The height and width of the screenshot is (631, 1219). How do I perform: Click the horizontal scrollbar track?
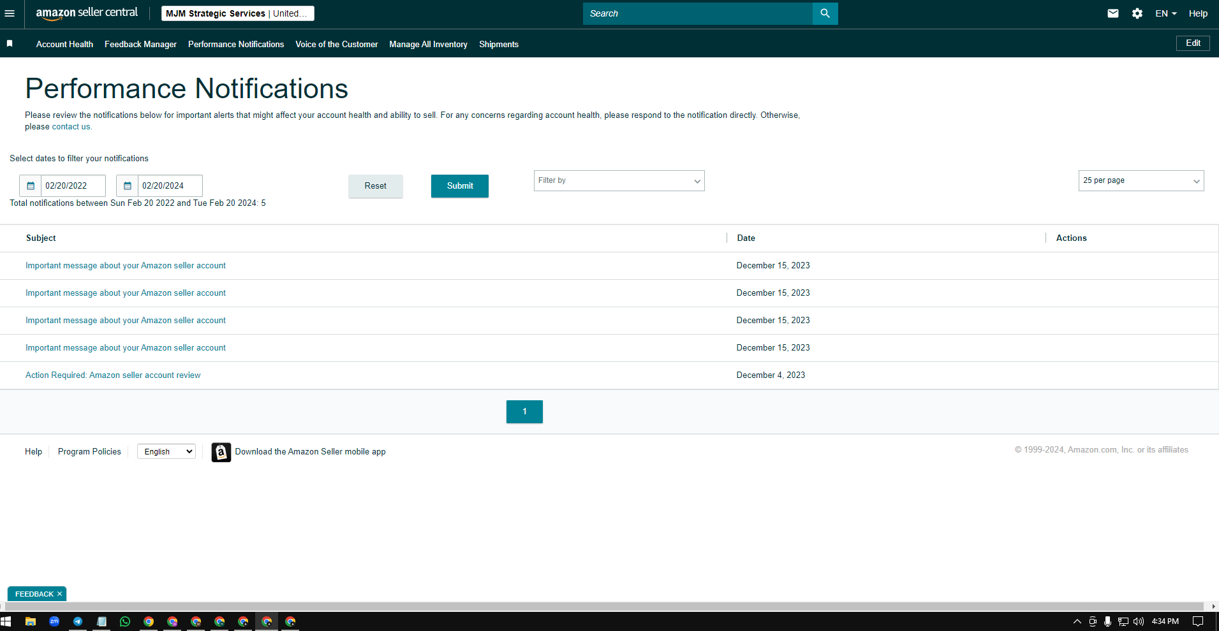coord(603,606)
